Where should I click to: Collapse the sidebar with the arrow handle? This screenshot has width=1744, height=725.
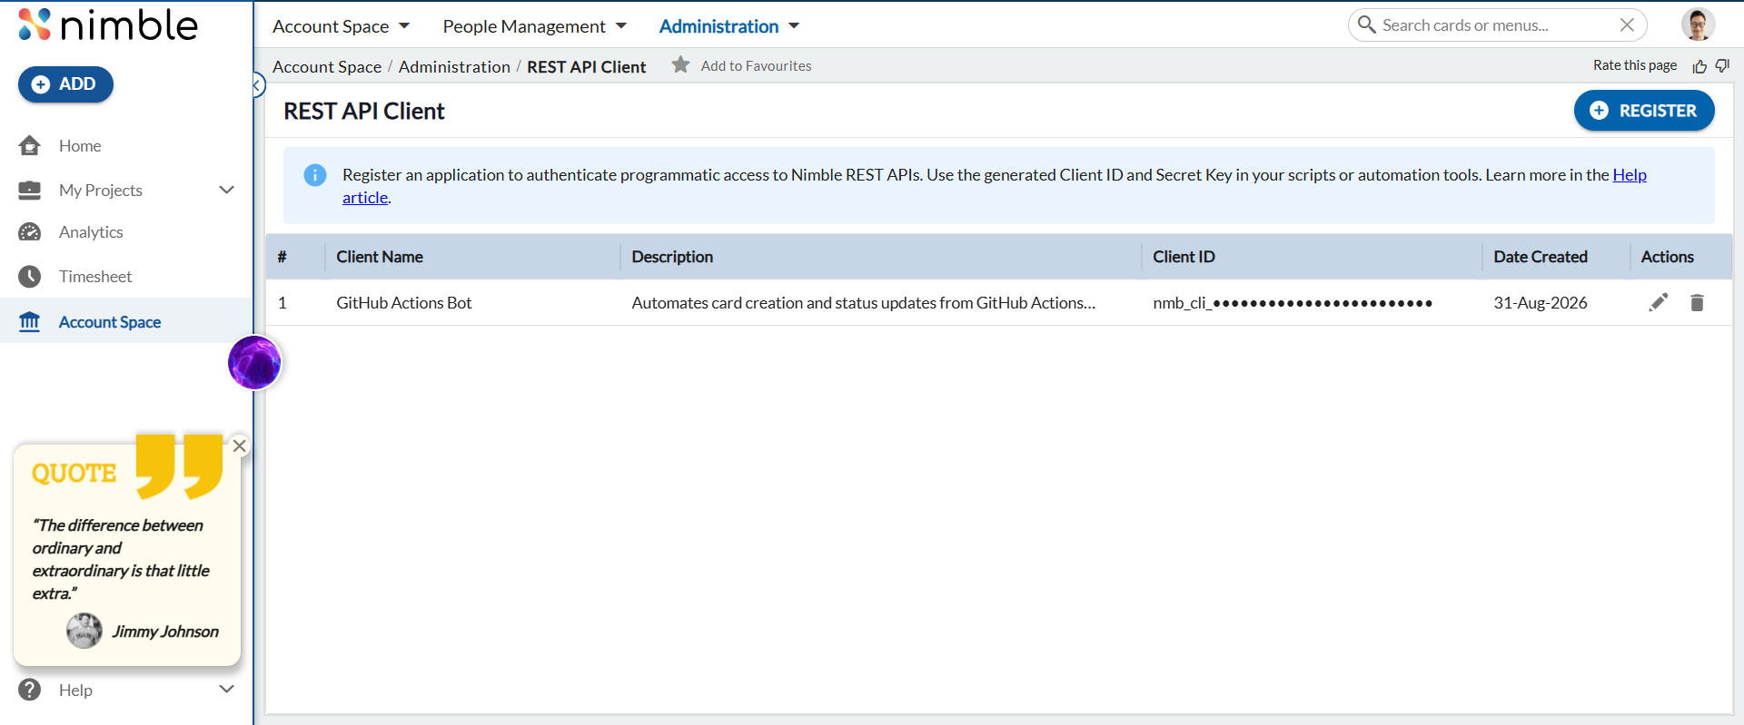(x=258, y=85)
